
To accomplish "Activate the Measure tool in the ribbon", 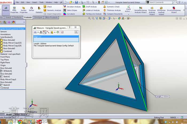I will [x=6, y=10].
